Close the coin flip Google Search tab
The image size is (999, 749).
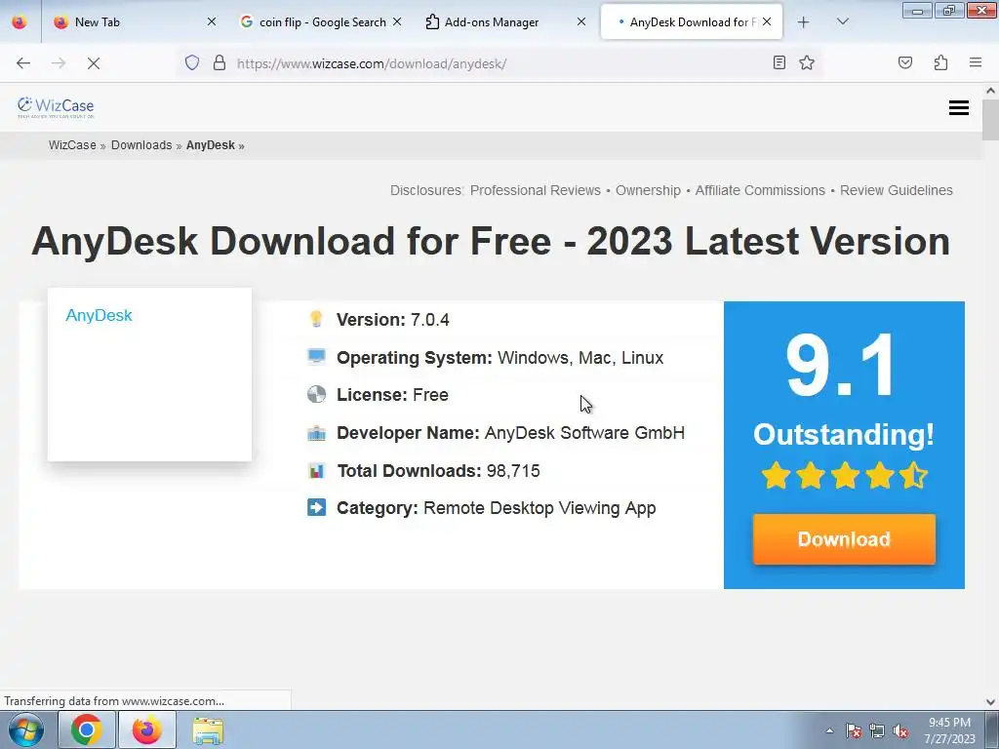pos(397,21)
